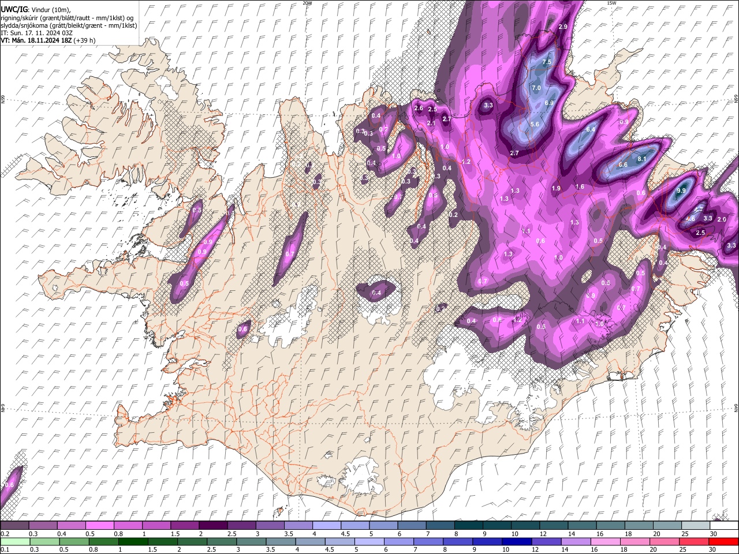Select the 6.9 precipitation value on the map
Image resolution: width=739 pixels, height=554 pixels.
click(x=550, y=103)
